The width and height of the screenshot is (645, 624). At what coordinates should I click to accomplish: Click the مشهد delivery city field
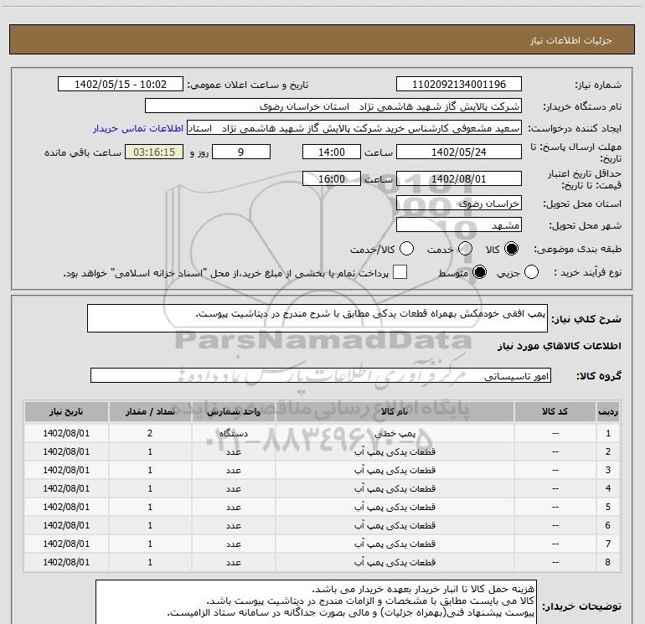coord(458,225)
